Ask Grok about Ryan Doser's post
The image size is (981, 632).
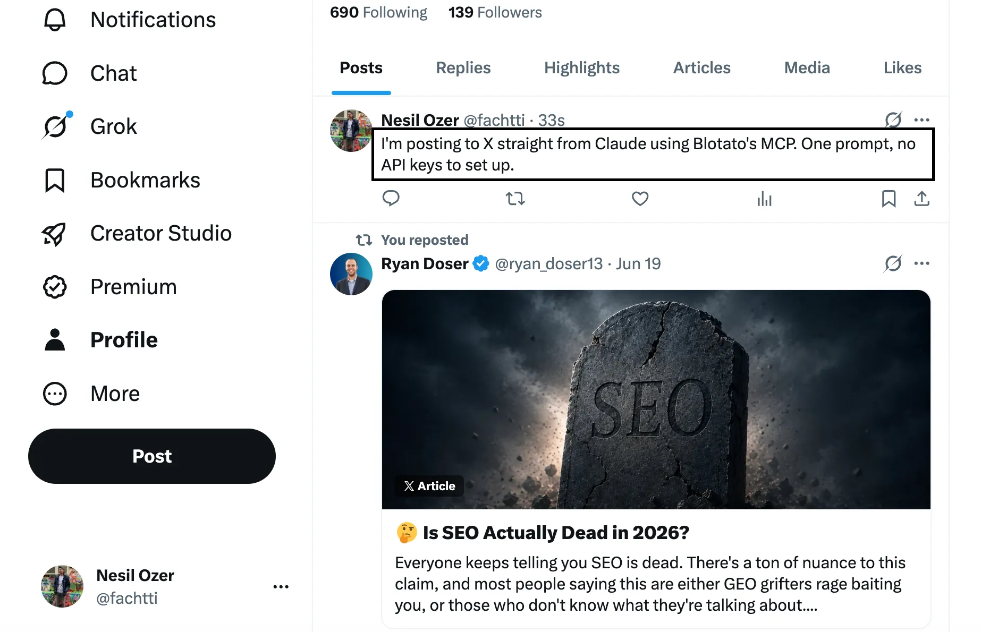pyautogui.click(x=893, y=263)
